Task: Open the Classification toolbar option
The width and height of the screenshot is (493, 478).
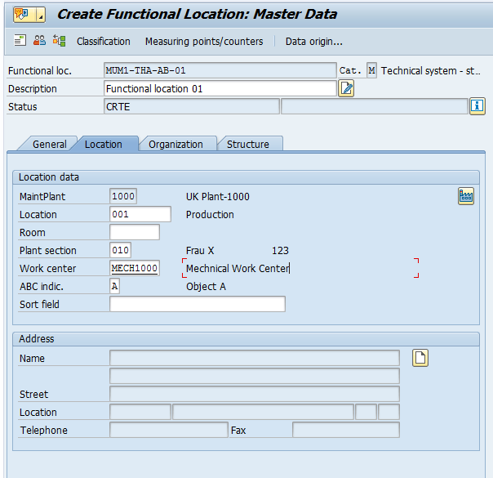Action: 103,42
